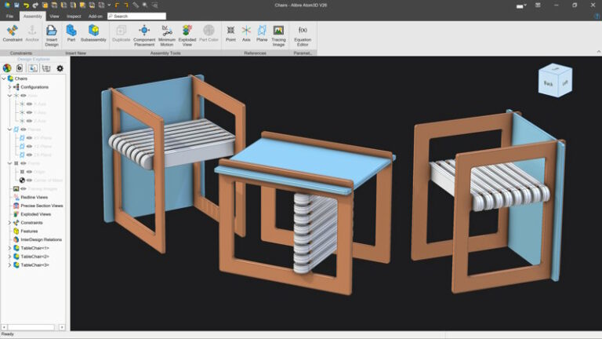Toggle visibility eye for Z-Axis

click(x=29, y=121)
